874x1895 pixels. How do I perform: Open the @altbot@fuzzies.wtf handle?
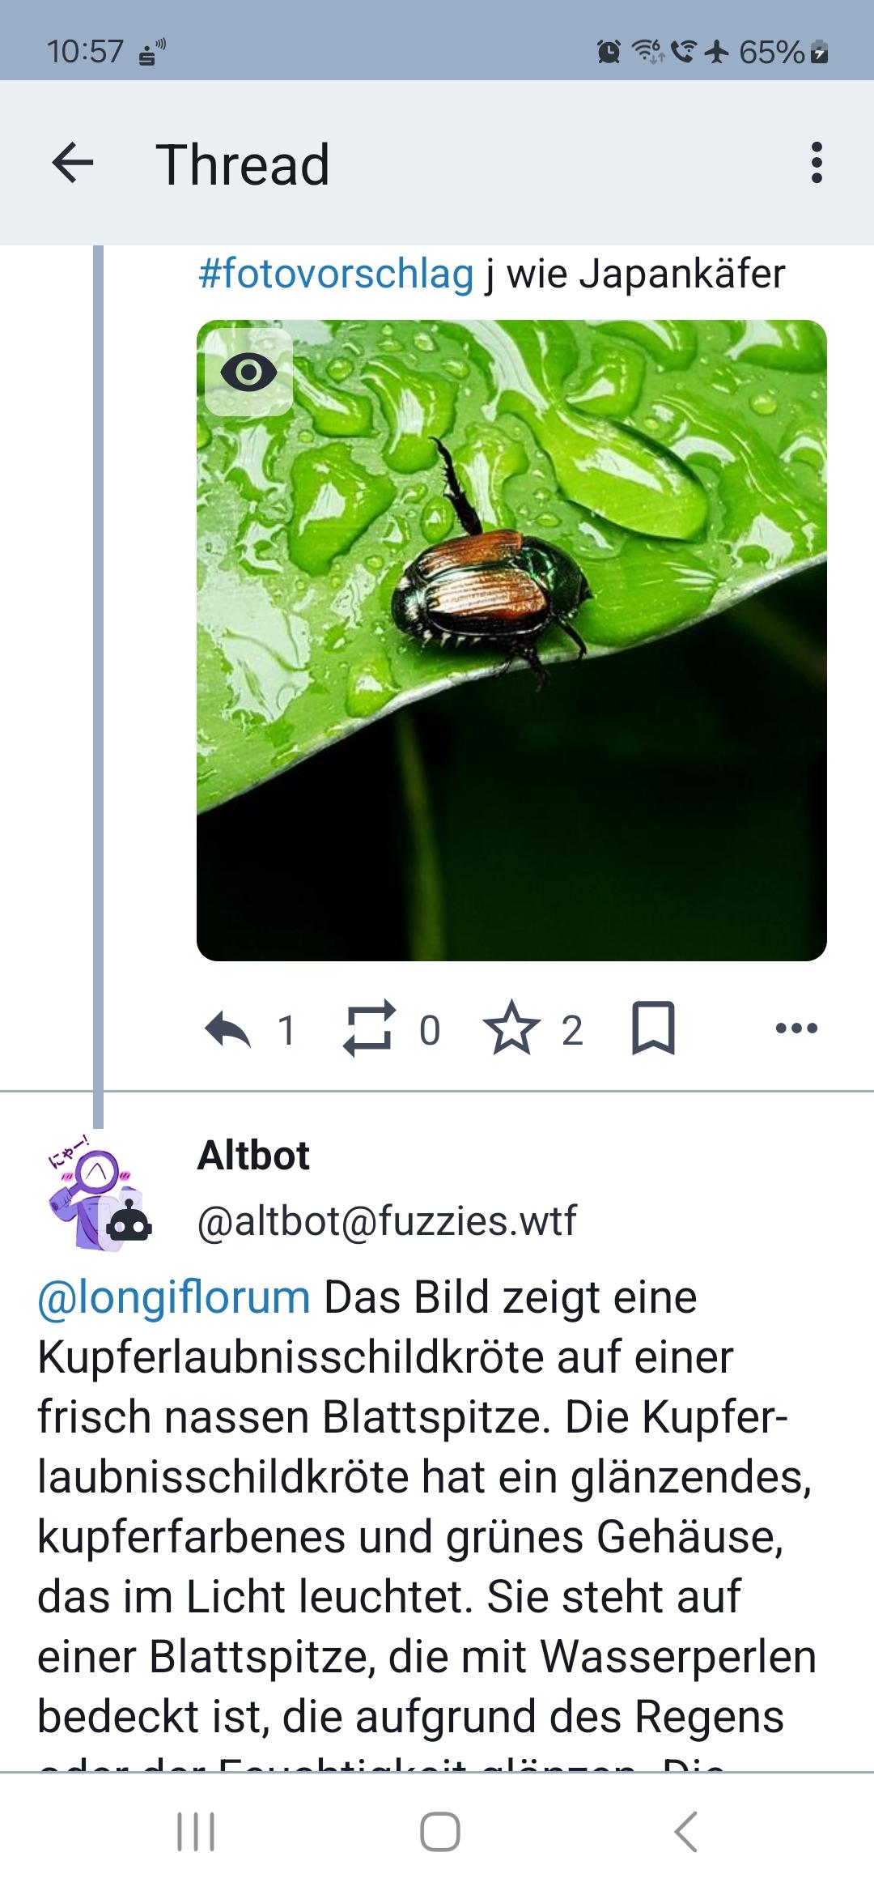[387, 1220]
